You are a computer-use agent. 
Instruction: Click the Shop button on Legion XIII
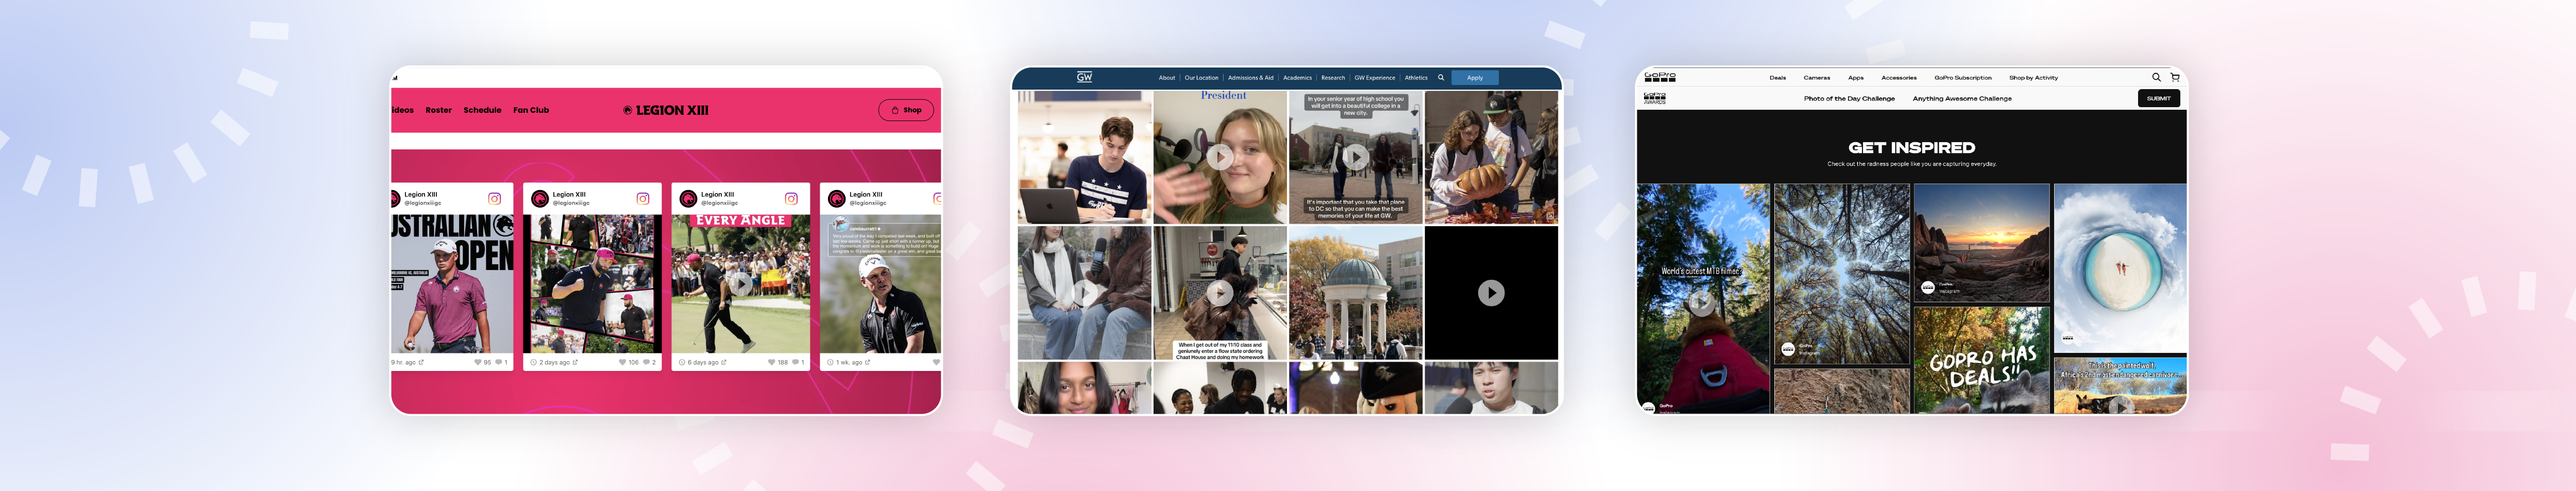click(906, 110)
